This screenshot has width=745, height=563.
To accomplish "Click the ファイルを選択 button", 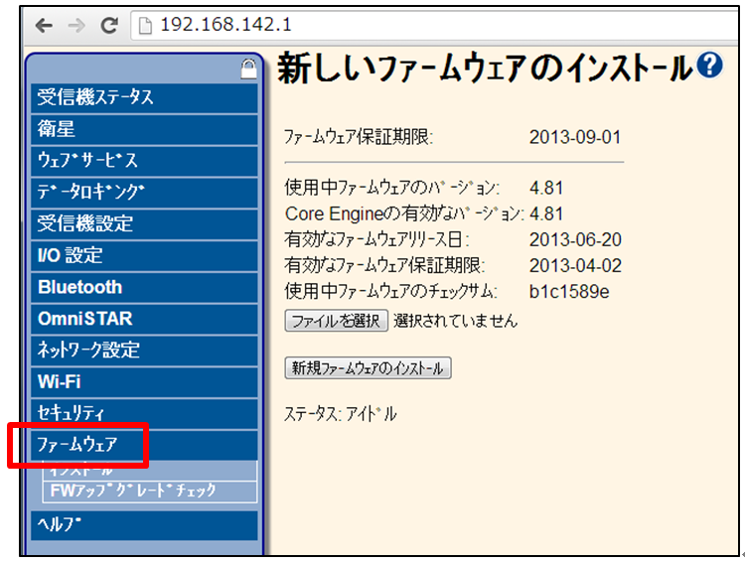I will [x=336, y=321].
